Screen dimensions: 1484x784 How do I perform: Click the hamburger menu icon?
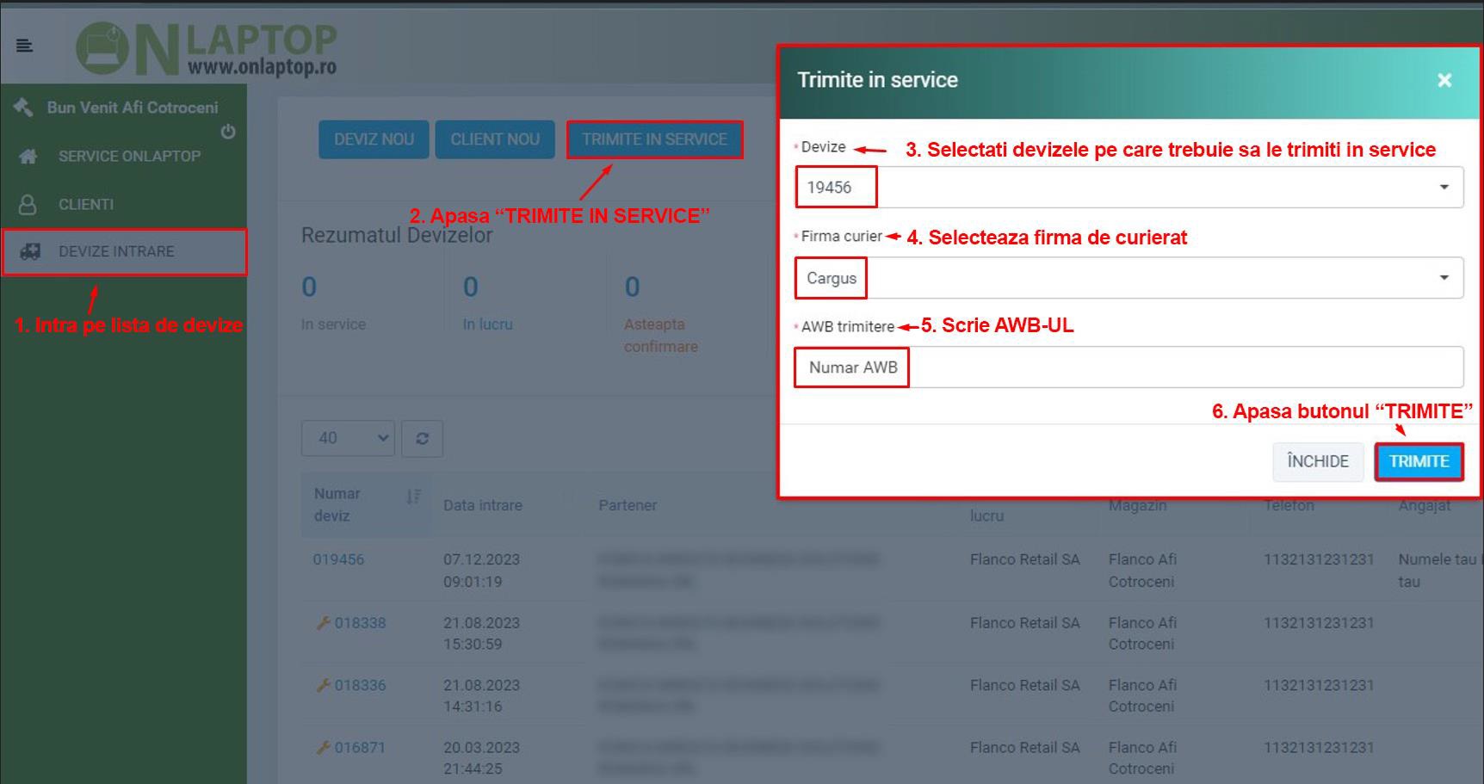pyautogui.click(x=24, y=46)
